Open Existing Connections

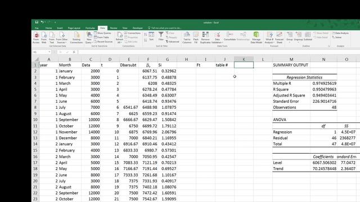tap(76, 38)
